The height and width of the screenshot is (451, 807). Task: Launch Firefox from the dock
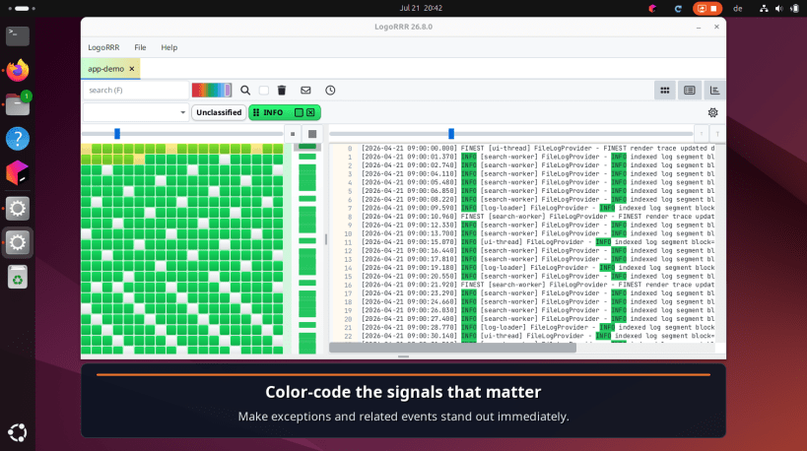point(18,71)
